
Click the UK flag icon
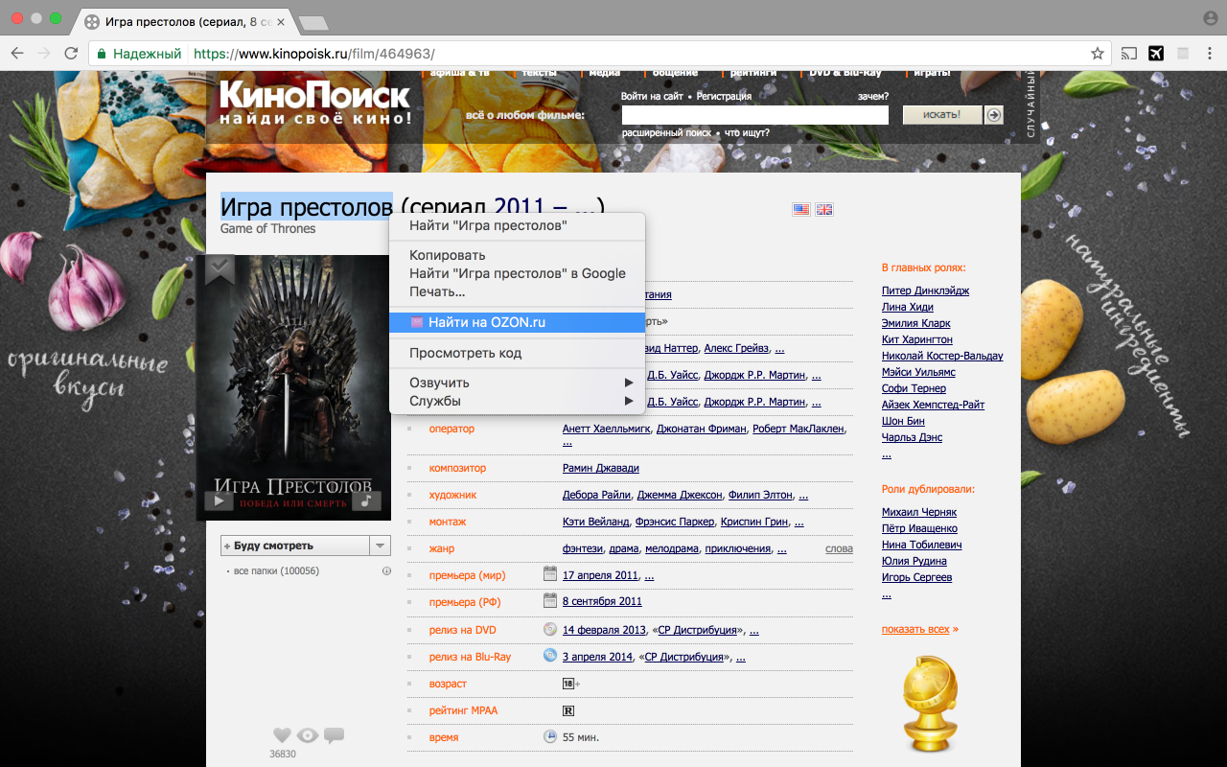click(824, 210)
